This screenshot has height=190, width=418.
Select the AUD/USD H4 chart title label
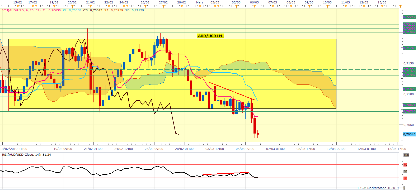tap(210, 36)
